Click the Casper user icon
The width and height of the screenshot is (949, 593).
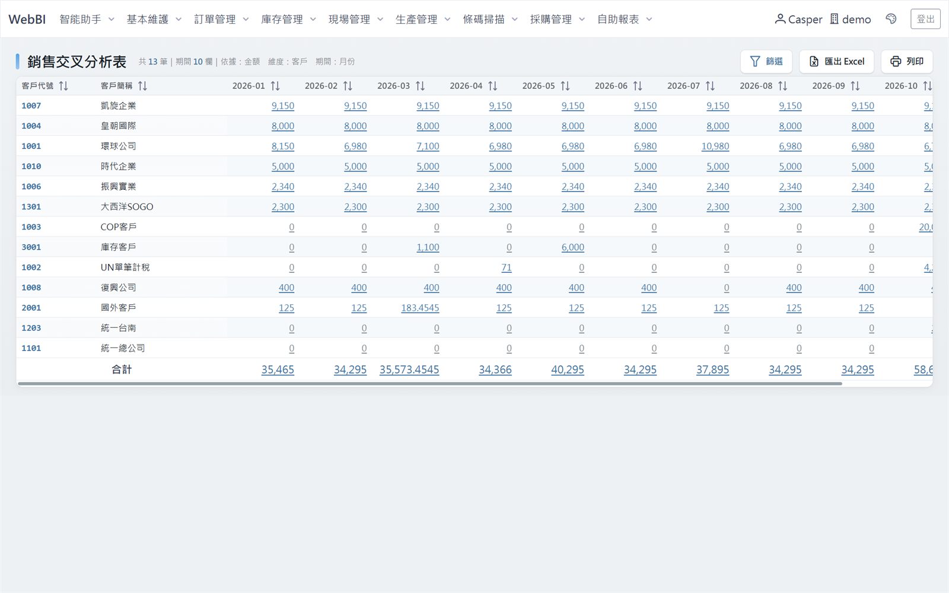point(780,19)
